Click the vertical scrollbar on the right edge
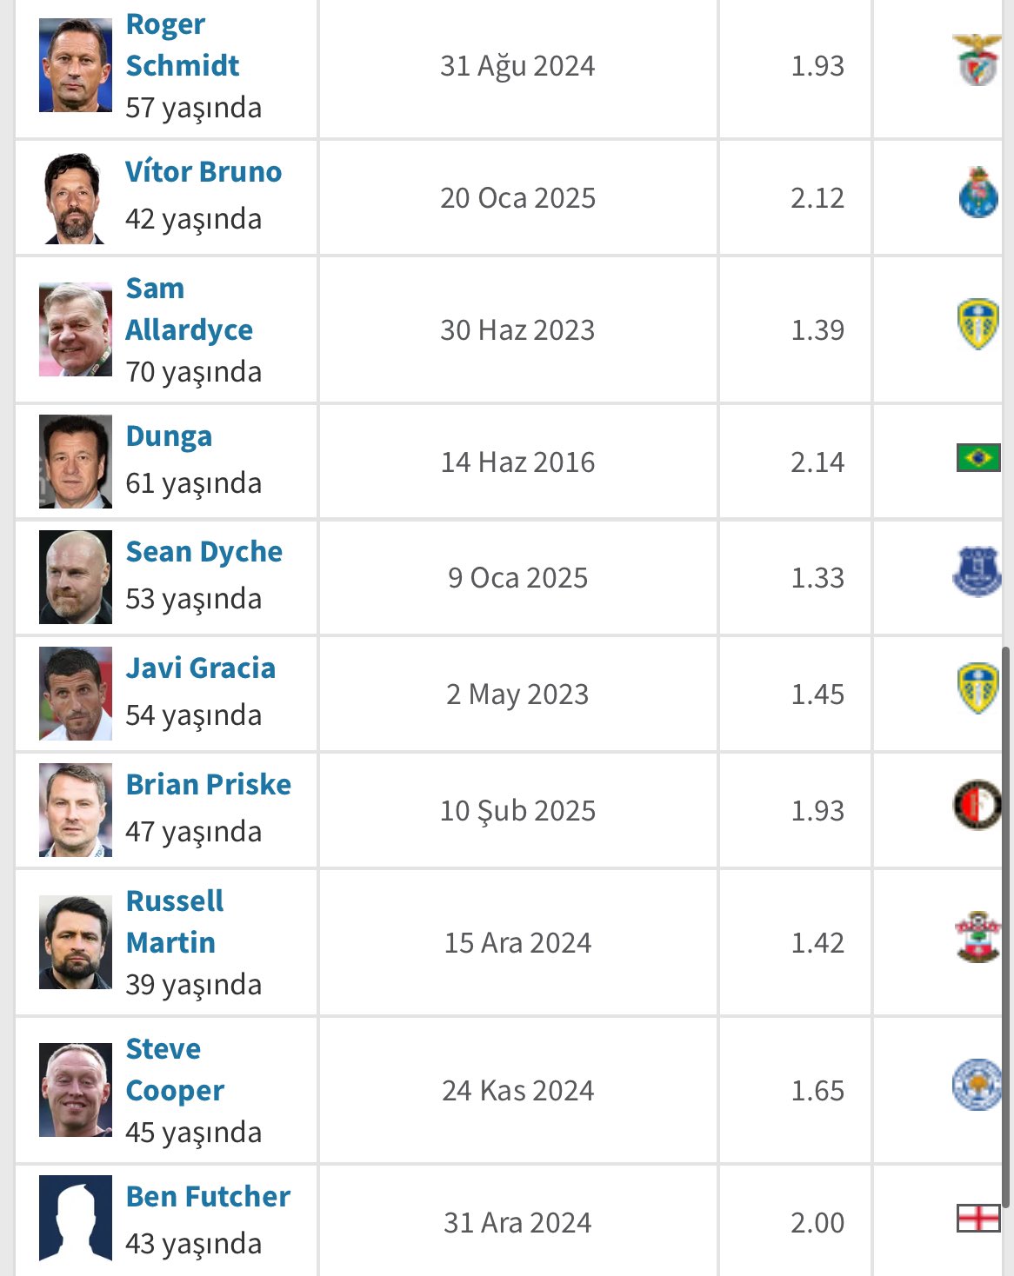 1006,927
